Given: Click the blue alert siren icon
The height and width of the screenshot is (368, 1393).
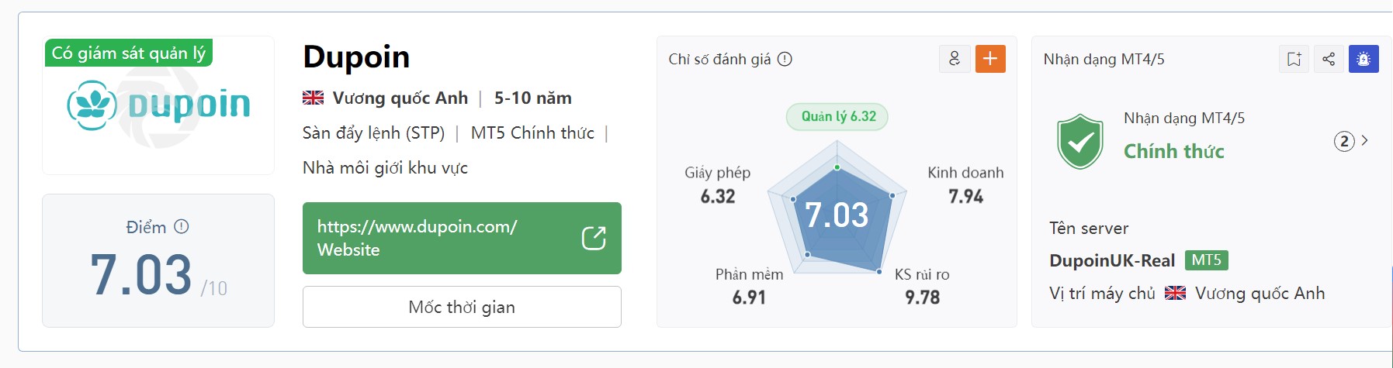Looking at the screenshot, I should click(x=1364, y=59).
